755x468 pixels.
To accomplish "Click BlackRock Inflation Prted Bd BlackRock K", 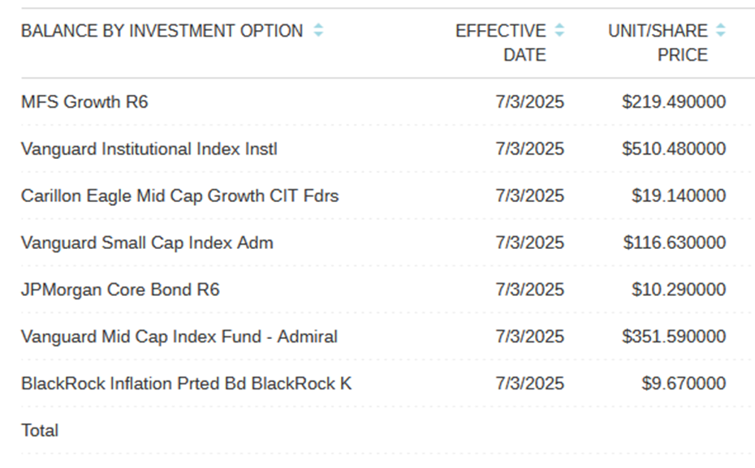I will coord(186,384).
